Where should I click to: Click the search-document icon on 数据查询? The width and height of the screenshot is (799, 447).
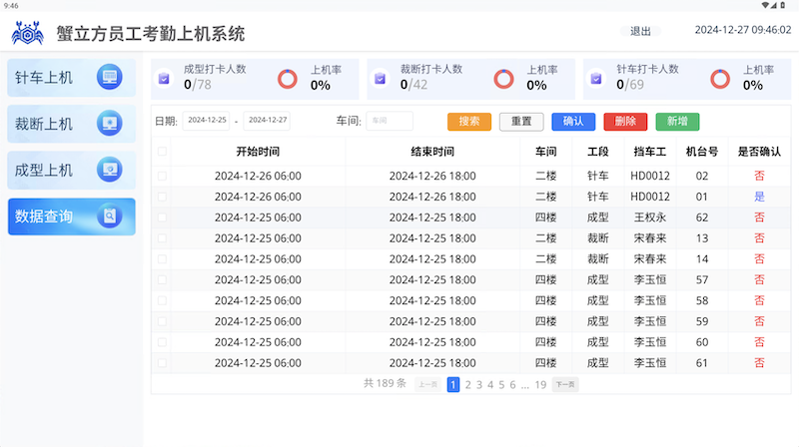click(110, 216)
